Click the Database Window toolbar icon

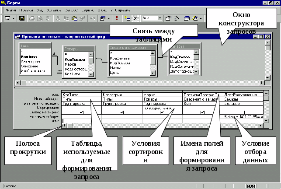coord(187,18)
